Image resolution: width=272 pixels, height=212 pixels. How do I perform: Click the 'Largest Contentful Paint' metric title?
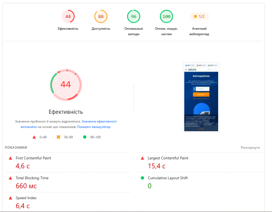click(x=168, y=158)
